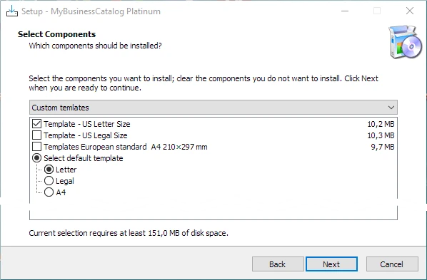The width and height of the screenshot is (427, 280).
Task: Minimize the Setup window
Action: (x=345, y=11)
